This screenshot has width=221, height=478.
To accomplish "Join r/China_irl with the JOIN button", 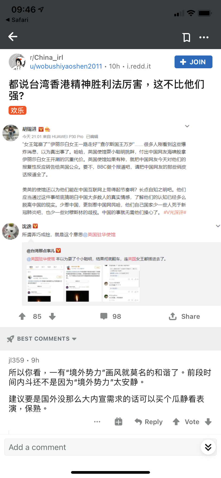I will pyautogui.click(x=194, y=62).
